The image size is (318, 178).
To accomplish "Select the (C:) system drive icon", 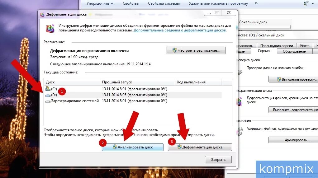I will pos(48,89).
